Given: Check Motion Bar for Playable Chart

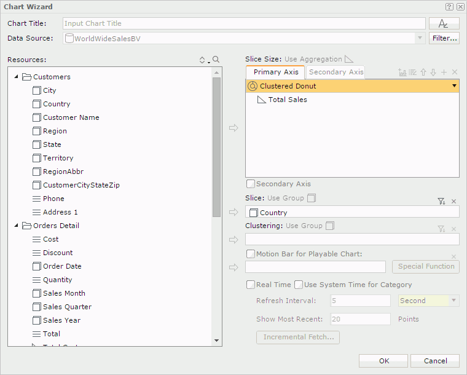Looking at the screenshot, I should pyautogui.click(x=251, y=254).
